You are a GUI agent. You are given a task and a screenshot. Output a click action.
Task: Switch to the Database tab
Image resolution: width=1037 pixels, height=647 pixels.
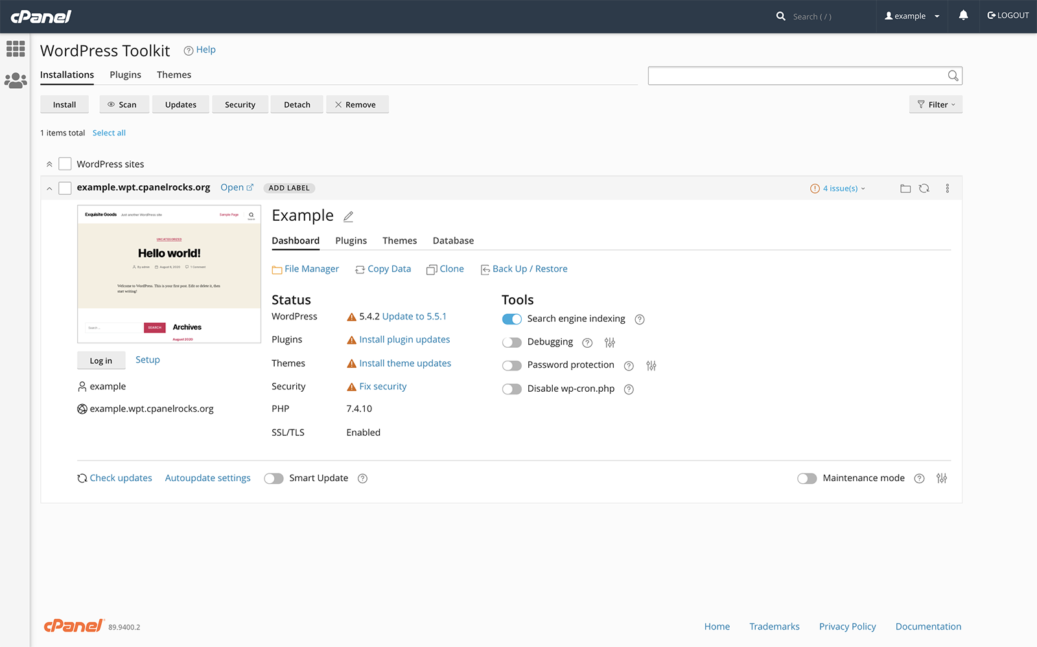pyautogui.click(x=453, y=241)
